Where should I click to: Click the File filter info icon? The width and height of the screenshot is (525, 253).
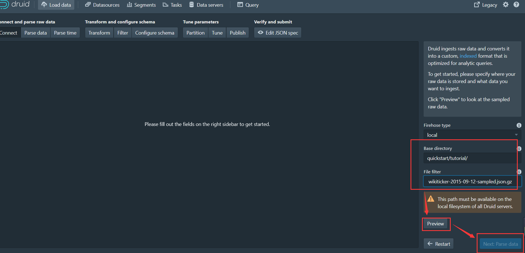point(519,172)
